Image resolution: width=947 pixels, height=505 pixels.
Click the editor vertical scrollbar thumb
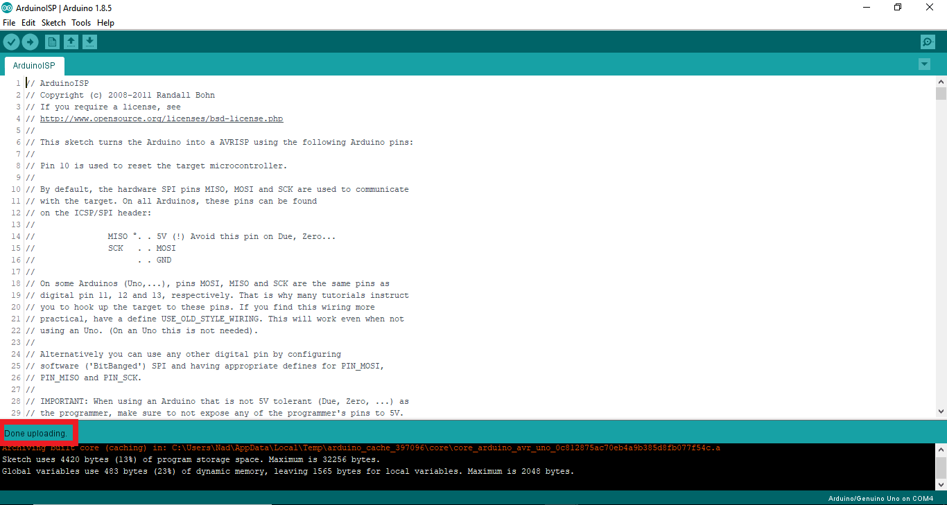(x=941, y=94)
